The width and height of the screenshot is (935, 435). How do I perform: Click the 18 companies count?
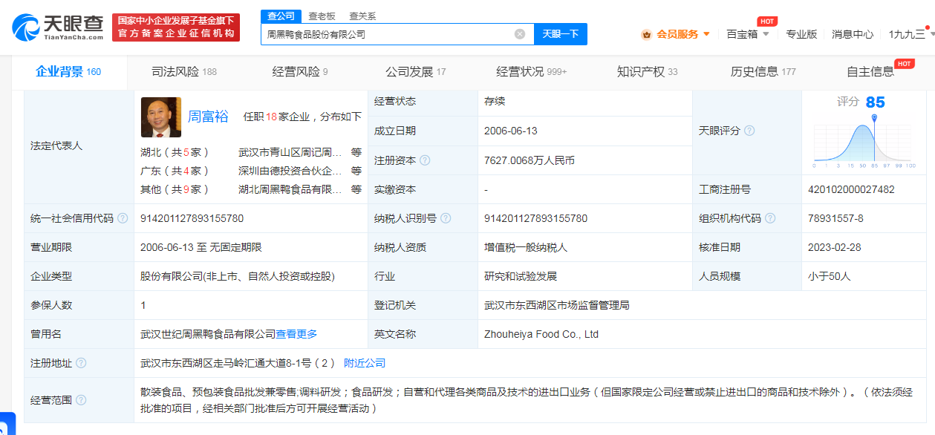click(x=271, y=117)
